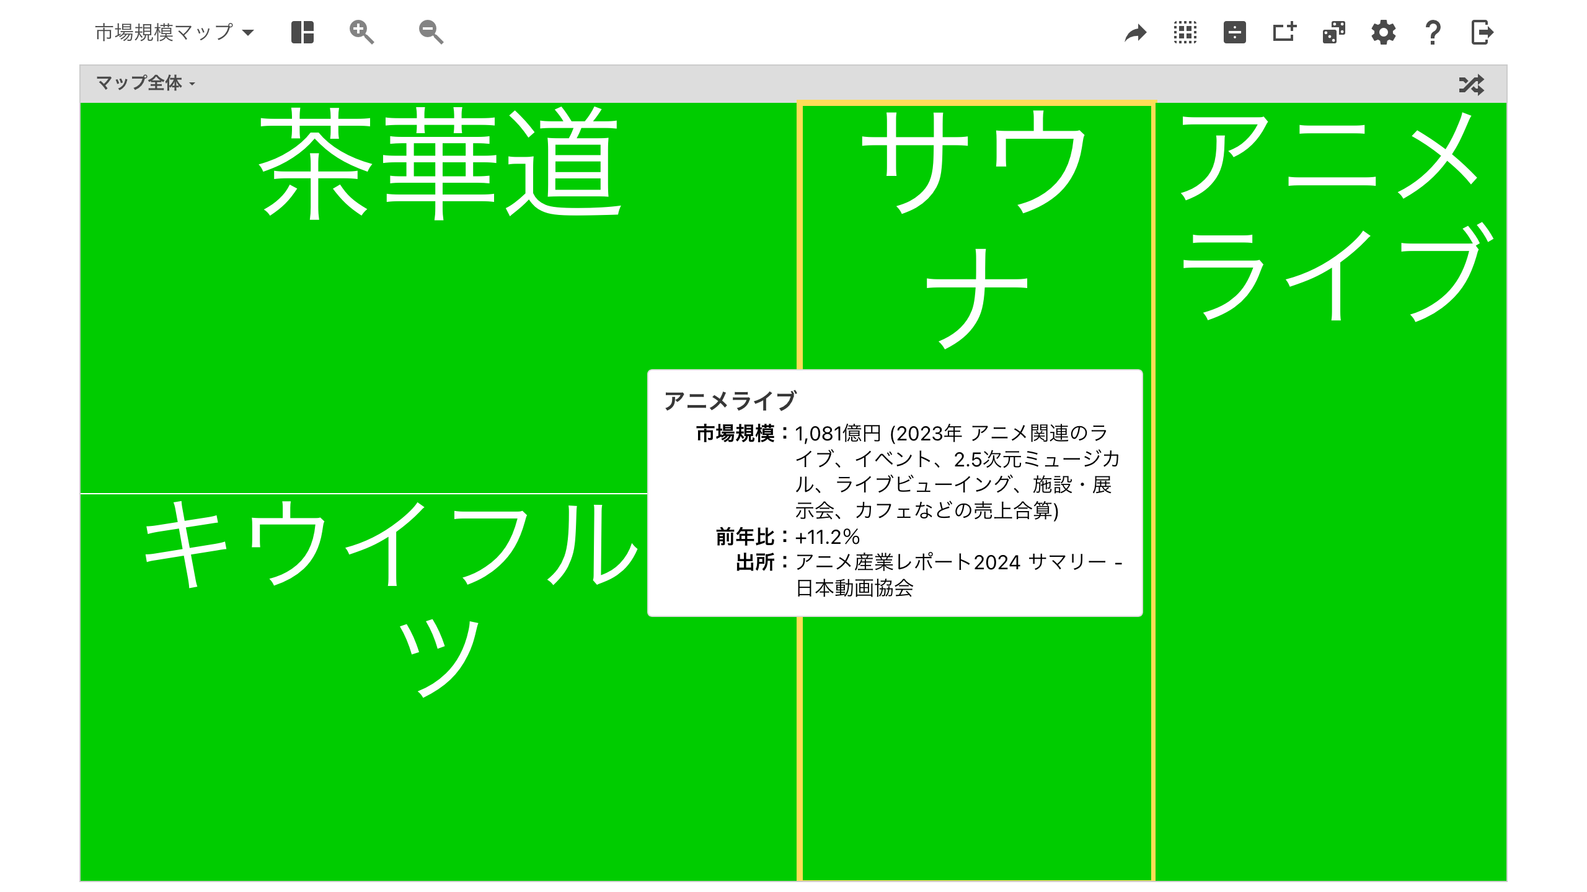Image resolution: width=1587 pixels, height=892 pixels.
Task: Select the アニメライブ treemap cell
Action: point(1331,491)
